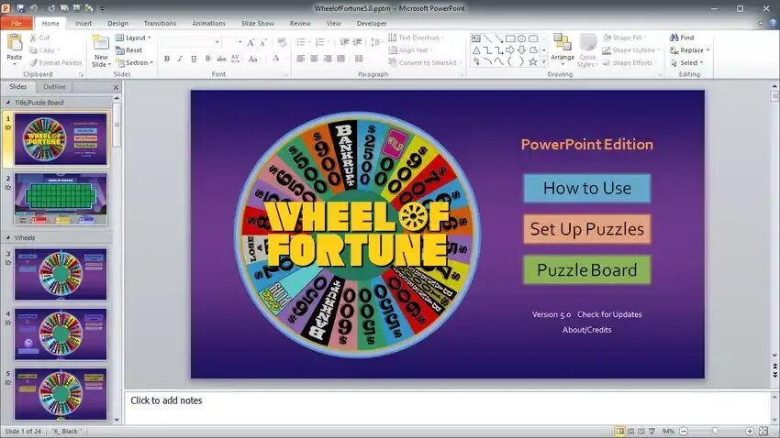Align text left in Paragraph group
The height and width of the screenshot is (438, 780).
(x=300, y=59)
